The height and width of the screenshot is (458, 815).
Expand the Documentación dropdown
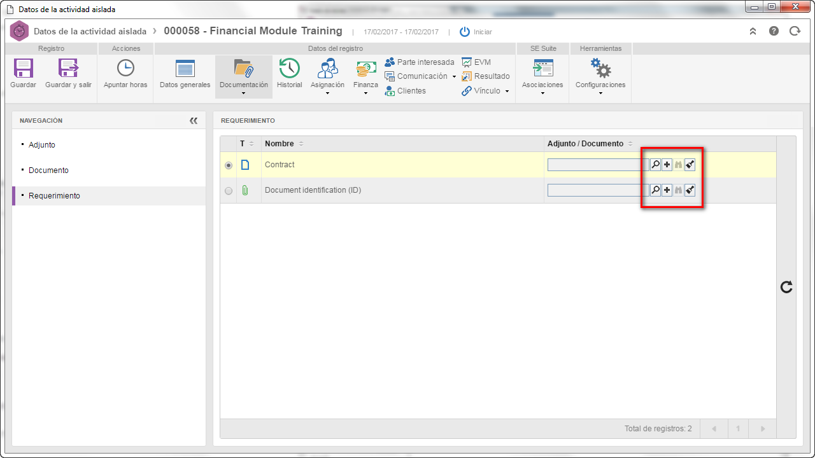coord(244,94)
